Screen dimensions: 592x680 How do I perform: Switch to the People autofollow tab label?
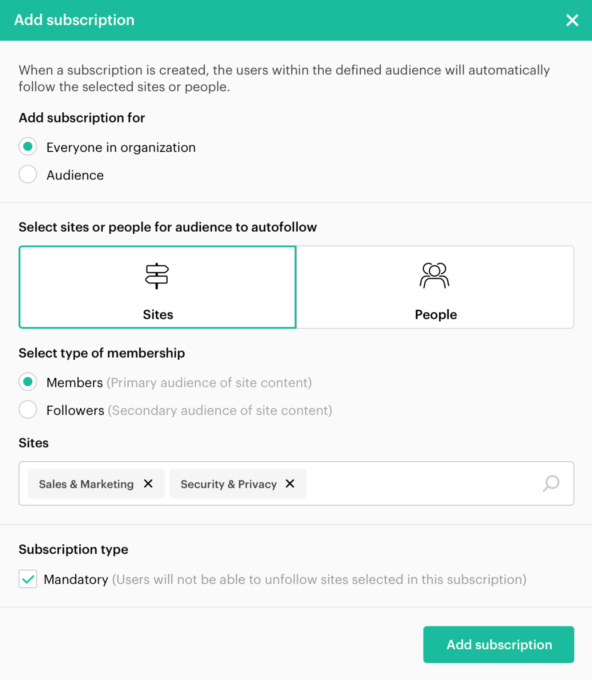tap(435, 315)
